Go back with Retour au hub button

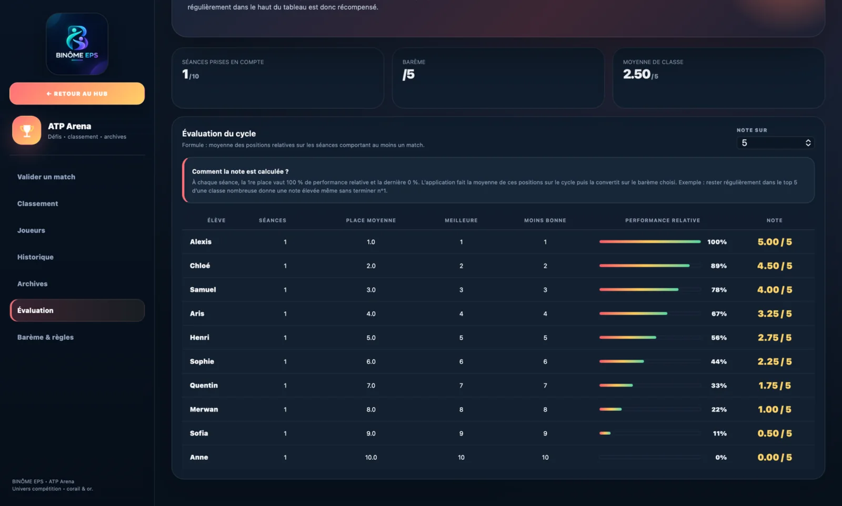click(77, 94)
